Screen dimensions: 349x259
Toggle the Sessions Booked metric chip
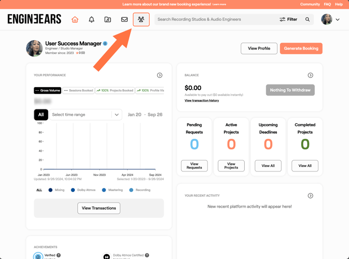[79, 91]
